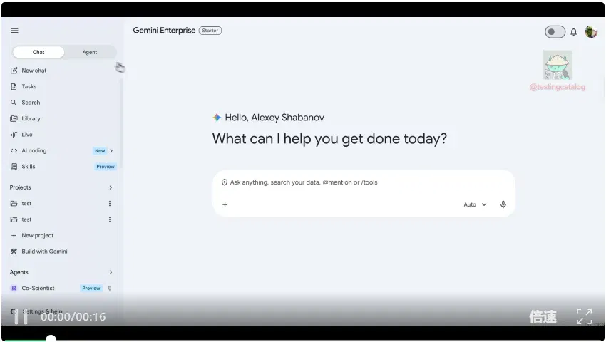Expand the AI coding chevron
The height and width of the screenshot is (342, 606).
click(x=111, y=151)
